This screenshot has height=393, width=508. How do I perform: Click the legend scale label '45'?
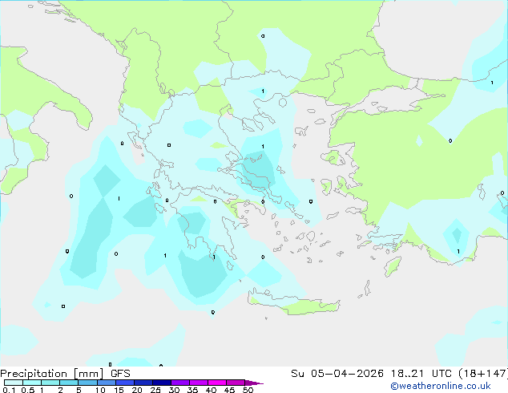point(229,390)
